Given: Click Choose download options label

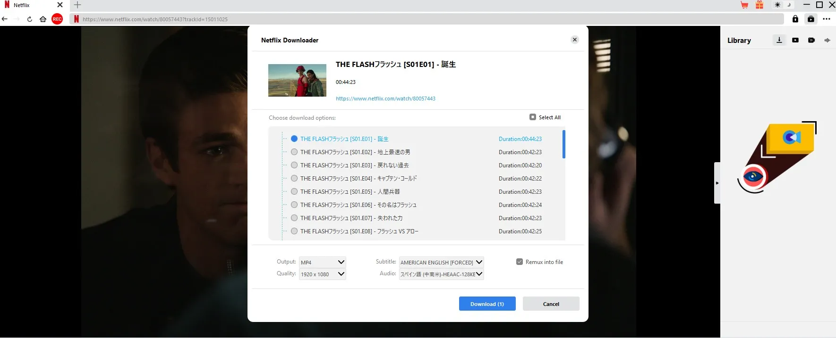Looking at the screenshot, I should 302,118.
